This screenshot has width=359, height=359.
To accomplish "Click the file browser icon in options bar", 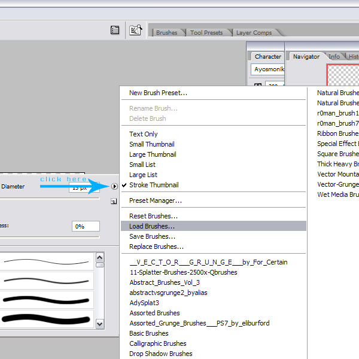I will pyautogui.click(x=135, y=30).
